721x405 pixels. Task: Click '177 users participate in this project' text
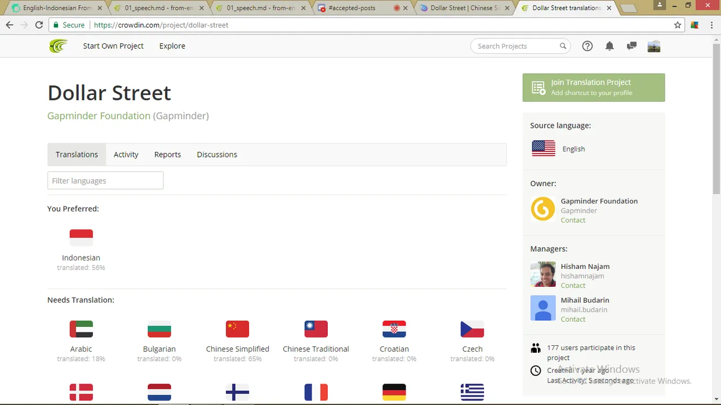point(591,353)
